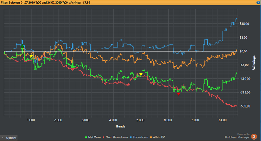Click the green up-triangle peak marker
261x141 pixels.
click(x=22, y=46)
